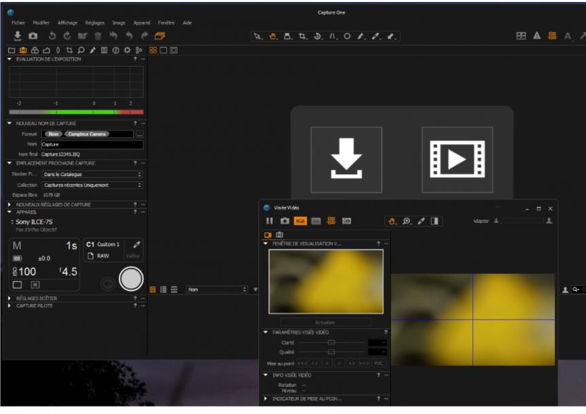Click the viewer layout icon in top right toolbar

[521, 36]
